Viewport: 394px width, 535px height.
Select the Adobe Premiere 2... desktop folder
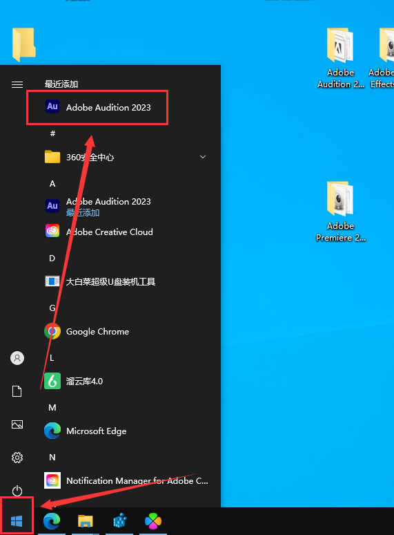tap(340, 212)
